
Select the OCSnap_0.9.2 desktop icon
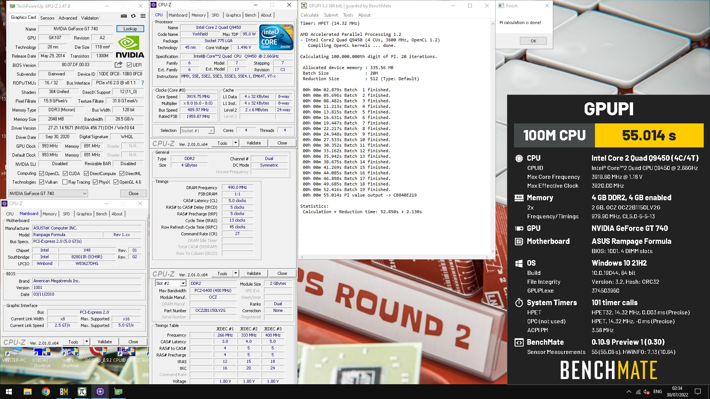pos(98,355)
